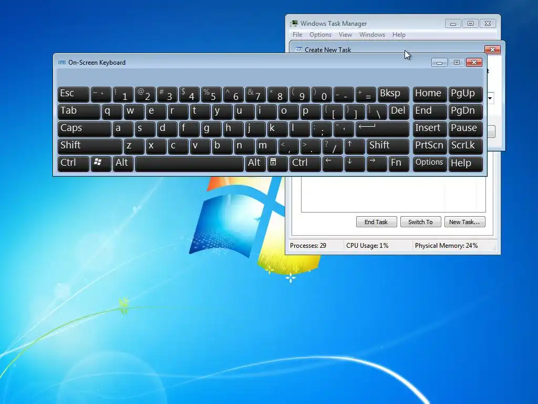
Task: Toggle the ScrLk key
Action: coord(465,147)
